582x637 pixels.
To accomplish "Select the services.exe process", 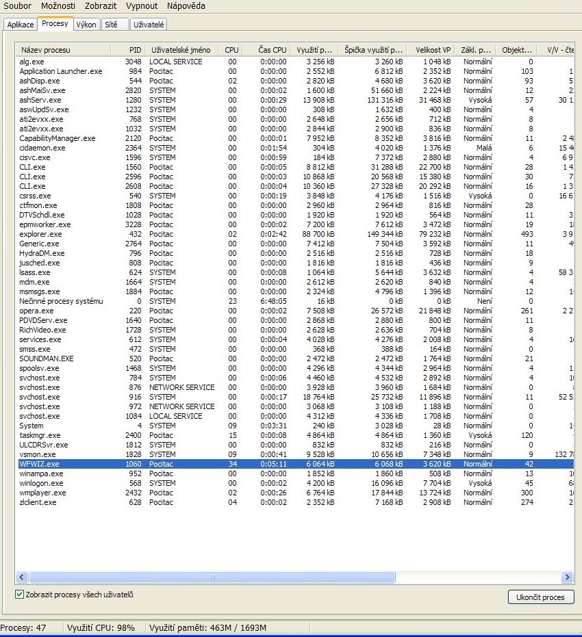I will point(296,339).
